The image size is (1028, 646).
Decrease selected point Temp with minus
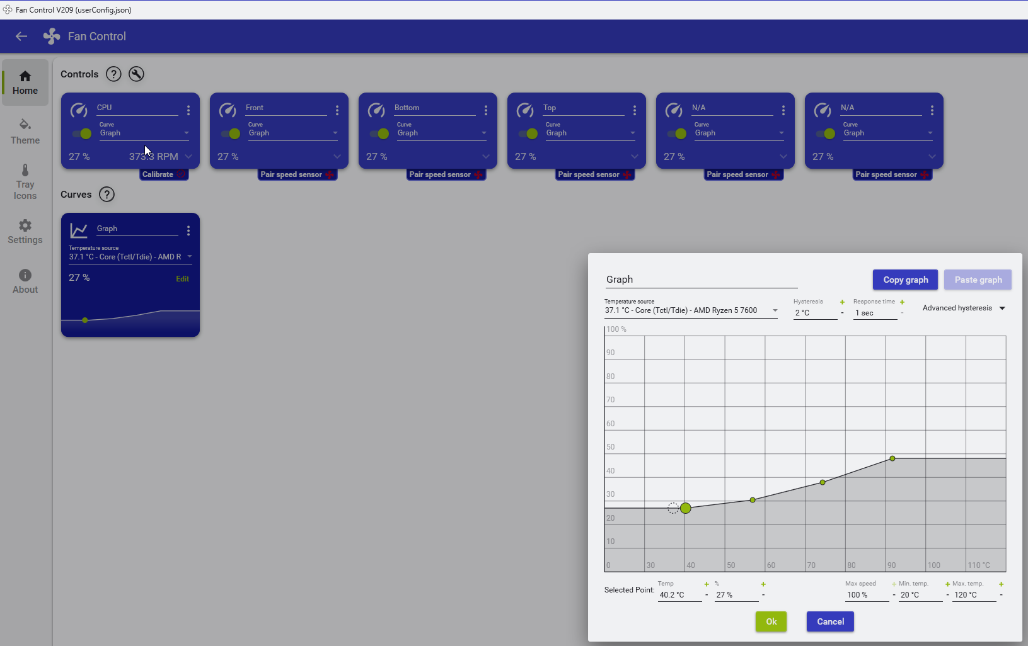coord(707,595)
